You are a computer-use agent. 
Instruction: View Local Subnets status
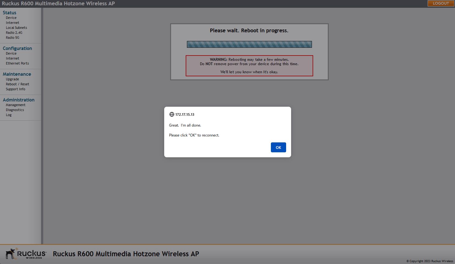[16, 28]
